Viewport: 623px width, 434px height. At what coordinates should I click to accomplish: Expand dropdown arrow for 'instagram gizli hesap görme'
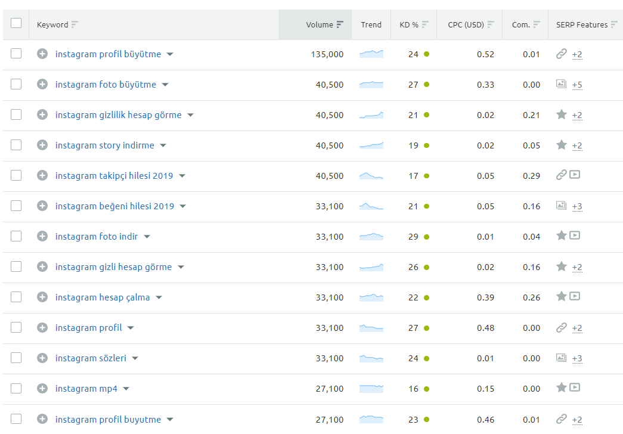pos(181,267)
